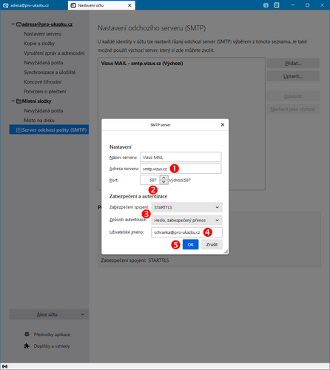Click the Zrušit button
This screenshot has width=330, height=370.
(x=212, y=244)
